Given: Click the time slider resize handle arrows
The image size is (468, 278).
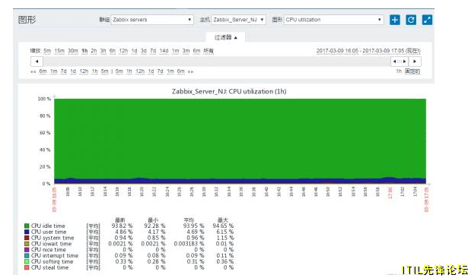Looking at the screenshot, I should tap(400, 62).
